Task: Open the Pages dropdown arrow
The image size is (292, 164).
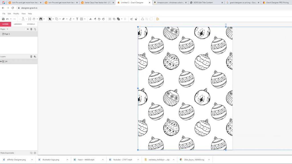Action: (x=7, y=29)
